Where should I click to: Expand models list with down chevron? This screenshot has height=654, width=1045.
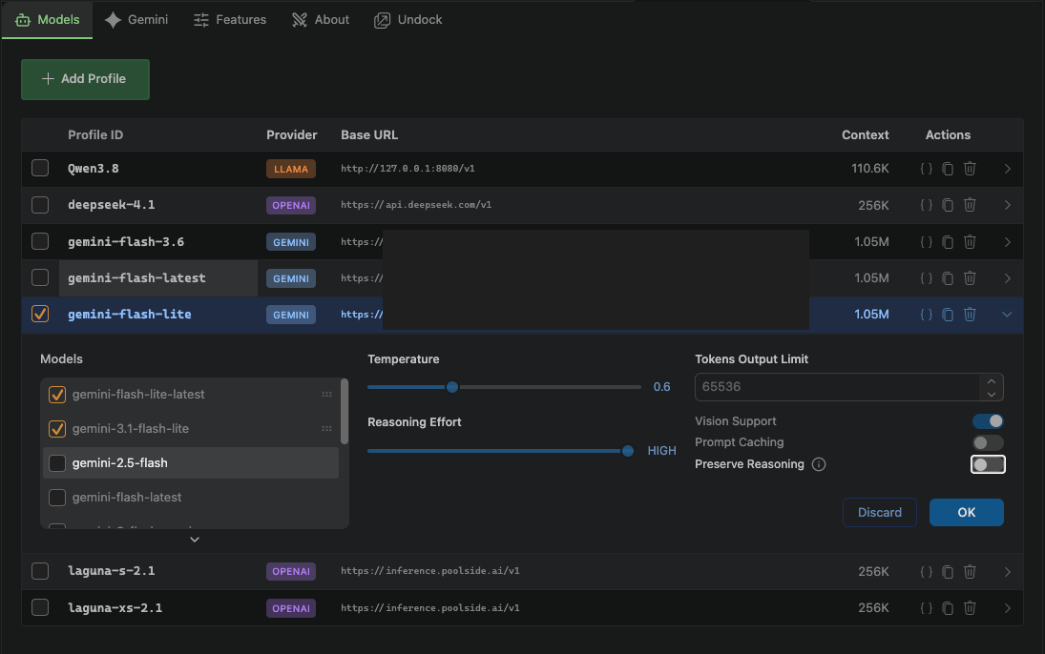coord(195,540)
